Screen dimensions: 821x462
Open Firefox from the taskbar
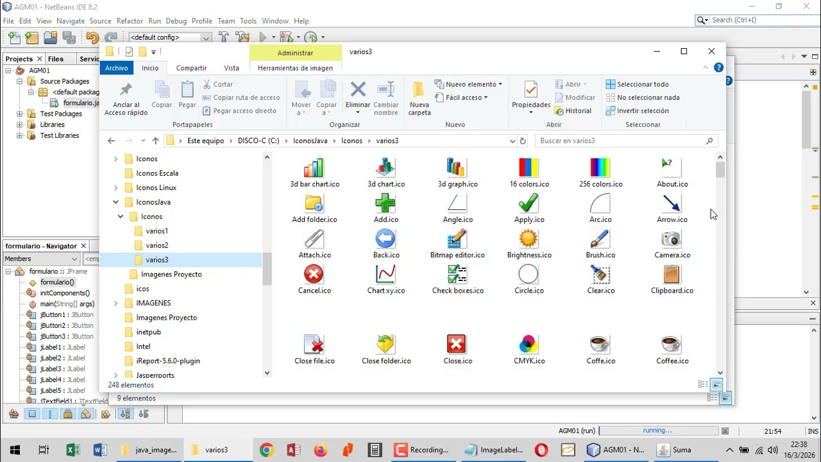tap(320, 450)
